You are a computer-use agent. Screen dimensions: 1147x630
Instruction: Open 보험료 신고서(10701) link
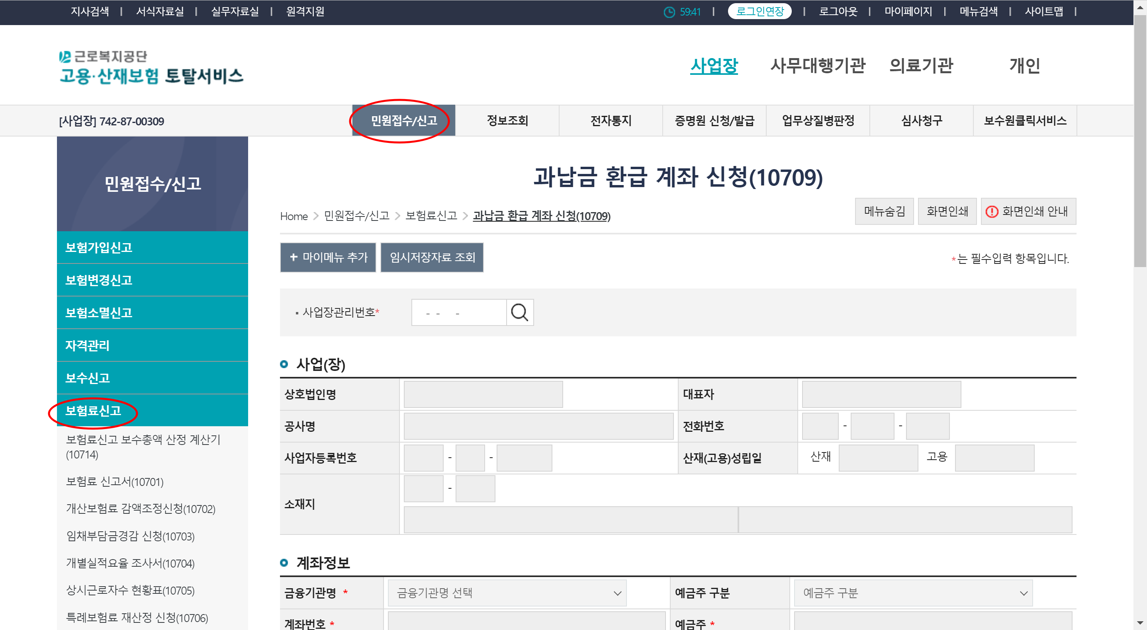click(114, 482)
